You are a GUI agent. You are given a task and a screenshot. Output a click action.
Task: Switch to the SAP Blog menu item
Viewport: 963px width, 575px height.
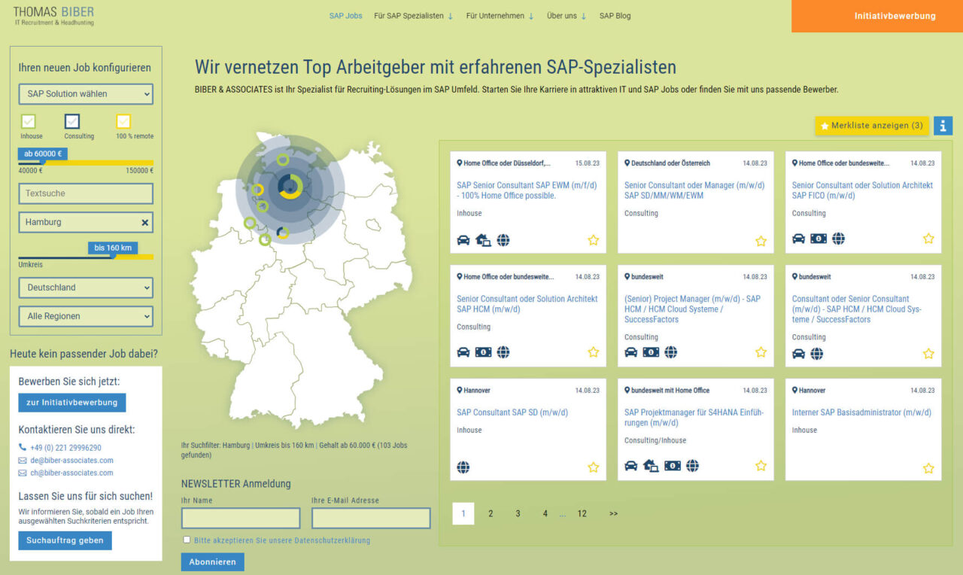click(615, 15)
